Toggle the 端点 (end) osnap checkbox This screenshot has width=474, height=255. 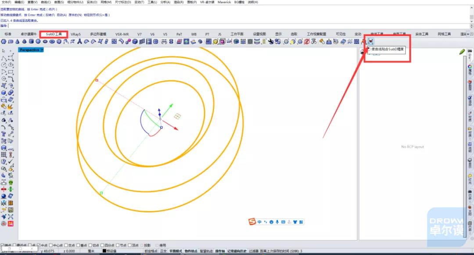3,245
